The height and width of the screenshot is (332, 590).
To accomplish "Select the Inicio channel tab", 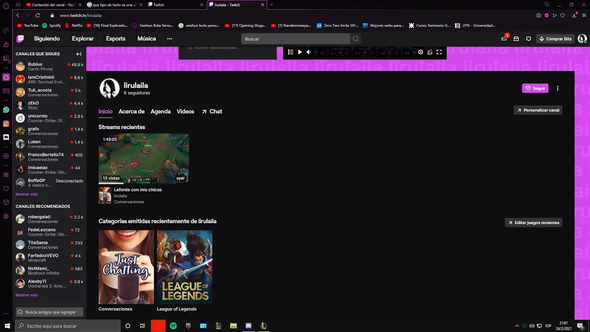I will pyautogui.click(x=106, y=112).
